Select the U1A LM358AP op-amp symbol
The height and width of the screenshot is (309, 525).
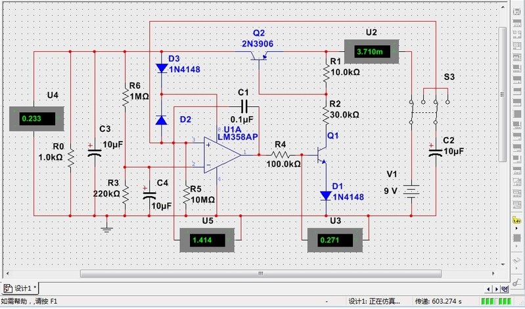(x=221, y=154)
